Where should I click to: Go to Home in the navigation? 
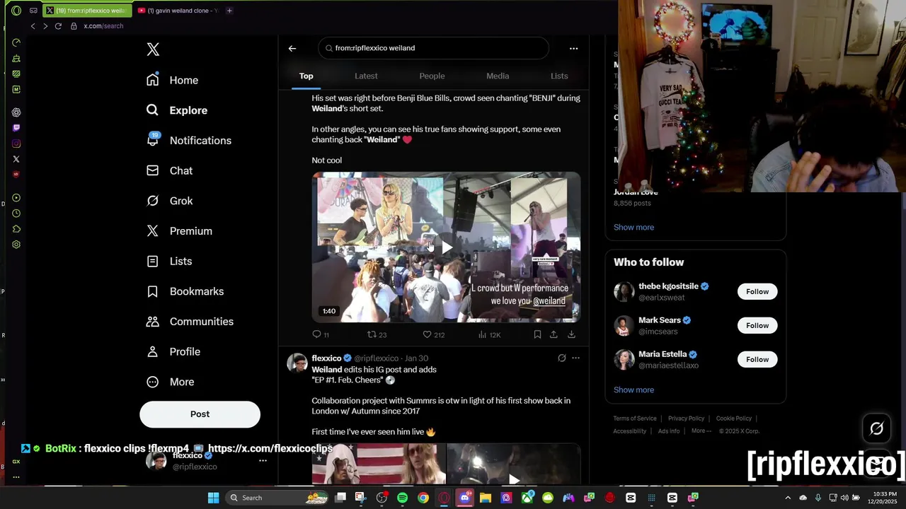pos(172,80)
